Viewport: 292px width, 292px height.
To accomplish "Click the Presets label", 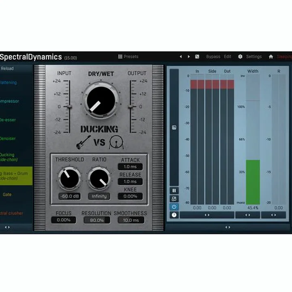I will [131, 56].
